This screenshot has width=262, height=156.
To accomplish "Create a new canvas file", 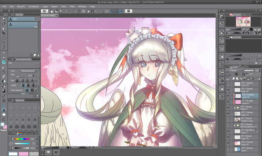I will pos(52,11).
